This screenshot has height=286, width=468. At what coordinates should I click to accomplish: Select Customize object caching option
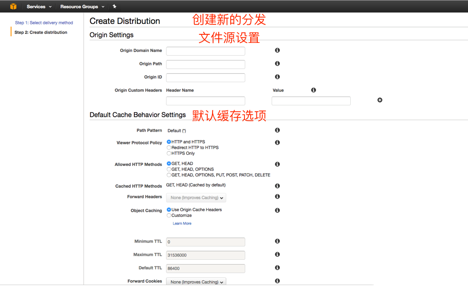(169, 215)
